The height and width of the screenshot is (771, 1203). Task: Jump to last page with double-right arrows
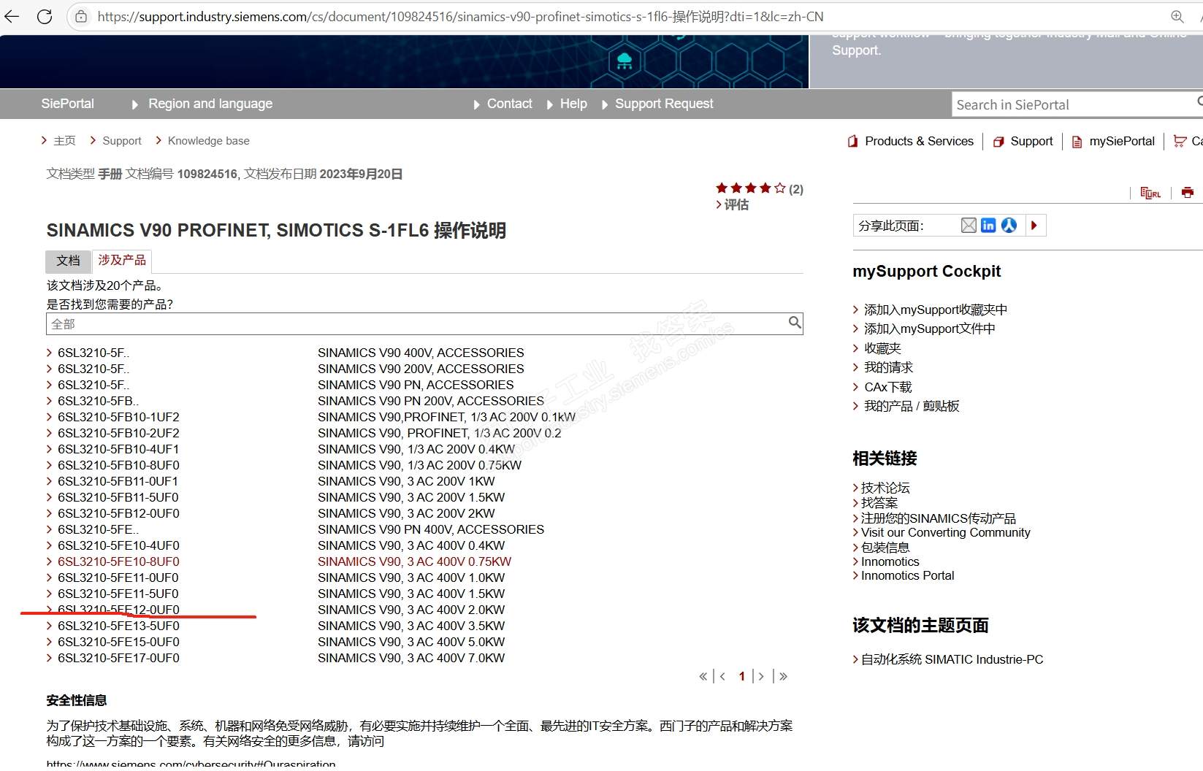point(783,676)
